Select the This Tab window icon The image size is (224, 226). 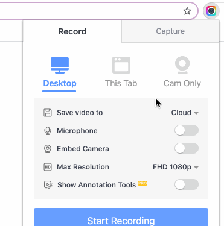coord(121,65)
